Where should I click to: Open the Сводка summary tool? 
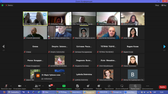(77, 87)
